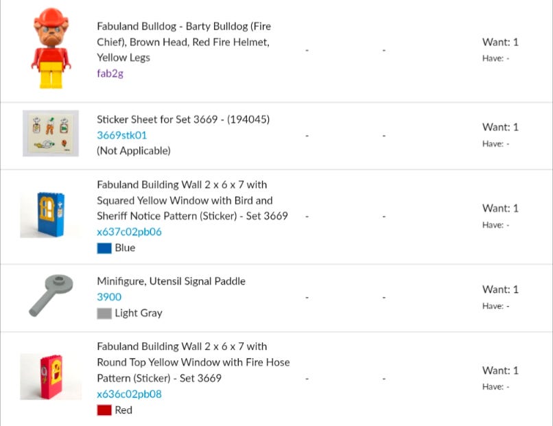This screenshot has width=553, height=426.
Task: Click Want: 1 for the signal paddle
Action: 500,289
